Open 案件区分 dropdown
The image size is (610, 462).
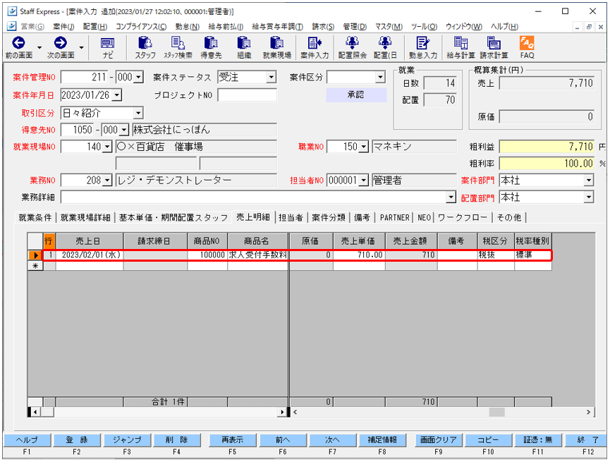coord(380,77)
